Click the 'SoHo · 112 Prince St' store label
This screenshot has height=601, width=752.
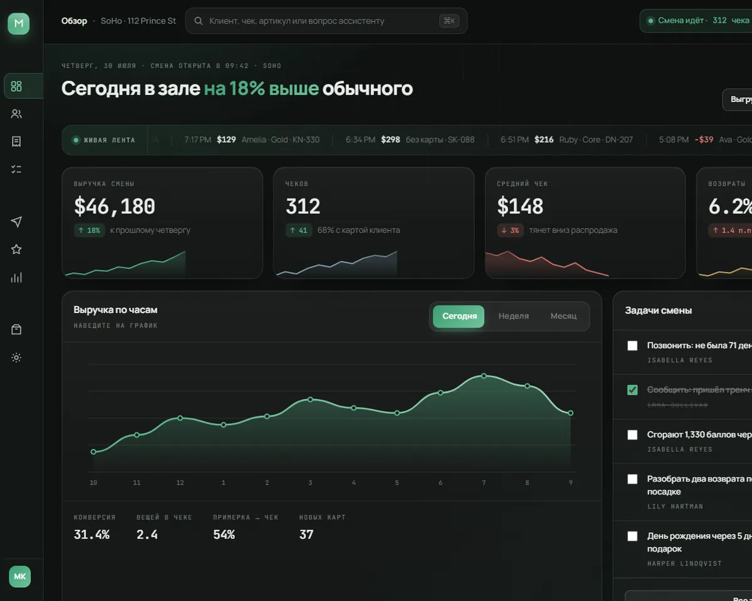click(138, 21)
